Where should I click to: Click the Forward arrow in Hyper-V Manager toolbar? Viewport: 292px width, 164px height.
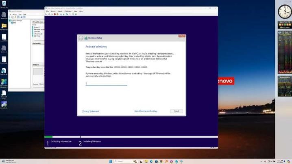[x=12, y=17]
